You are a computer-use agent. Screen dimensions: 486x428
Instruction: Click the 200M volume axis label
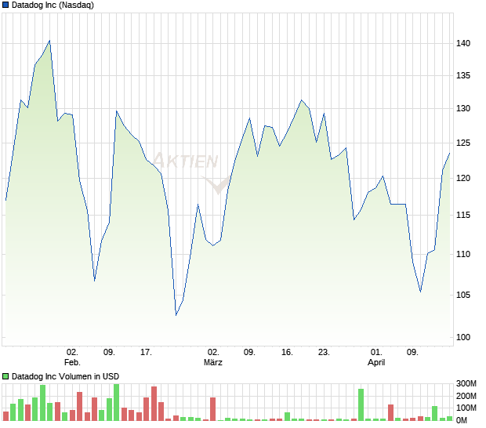click(466, 396)
